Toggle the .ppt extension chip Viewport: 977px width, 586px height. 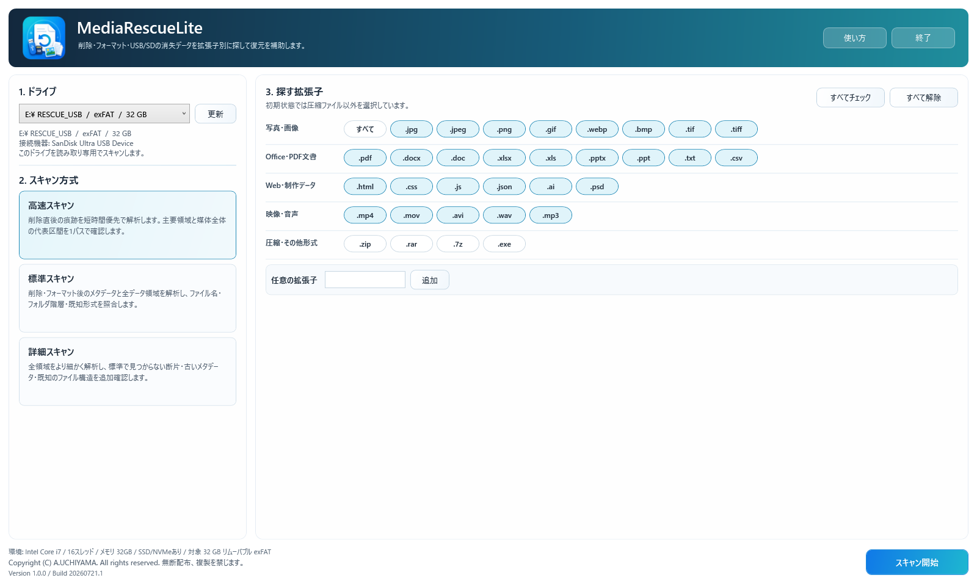click(x=644, y=158)
